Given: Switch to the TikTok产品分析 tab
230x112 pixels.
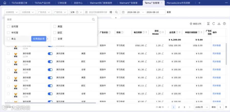Looking at the screenshot, I should point(42,3).
